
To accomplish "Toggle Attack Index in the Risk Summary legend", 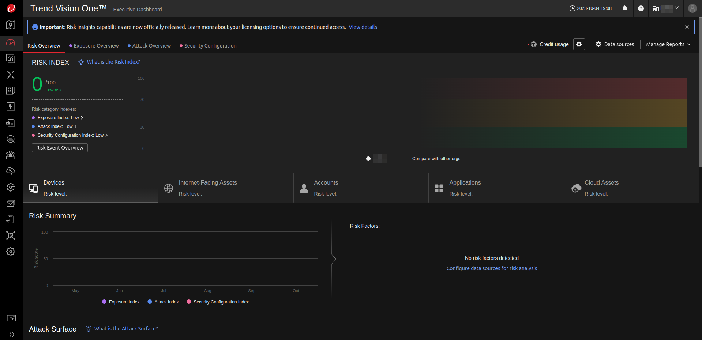I will 163,302.
